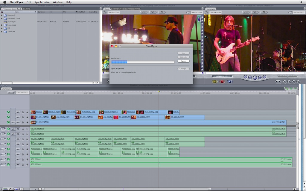Click the Add Motion Keyframe button in Canvas
This screenshot has width=306, height=191.
point(289,82)
